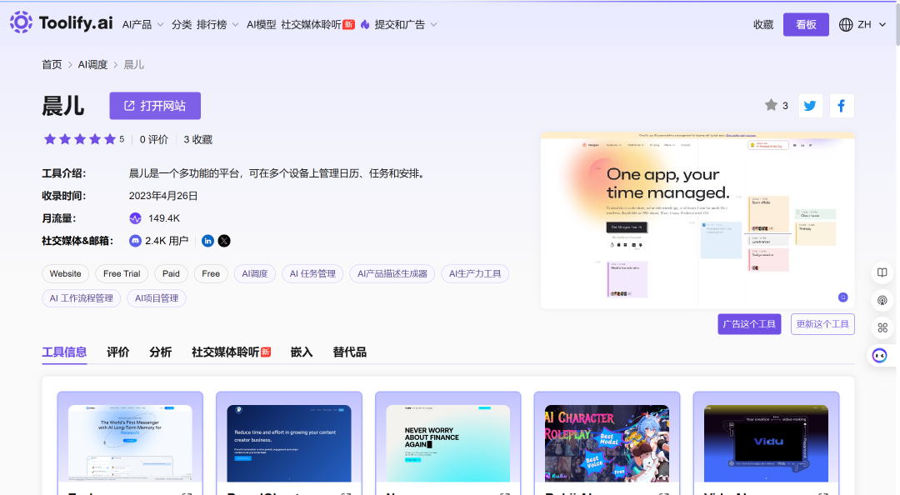Open the X social icon

pyautogui.click(x=224, y=241)
